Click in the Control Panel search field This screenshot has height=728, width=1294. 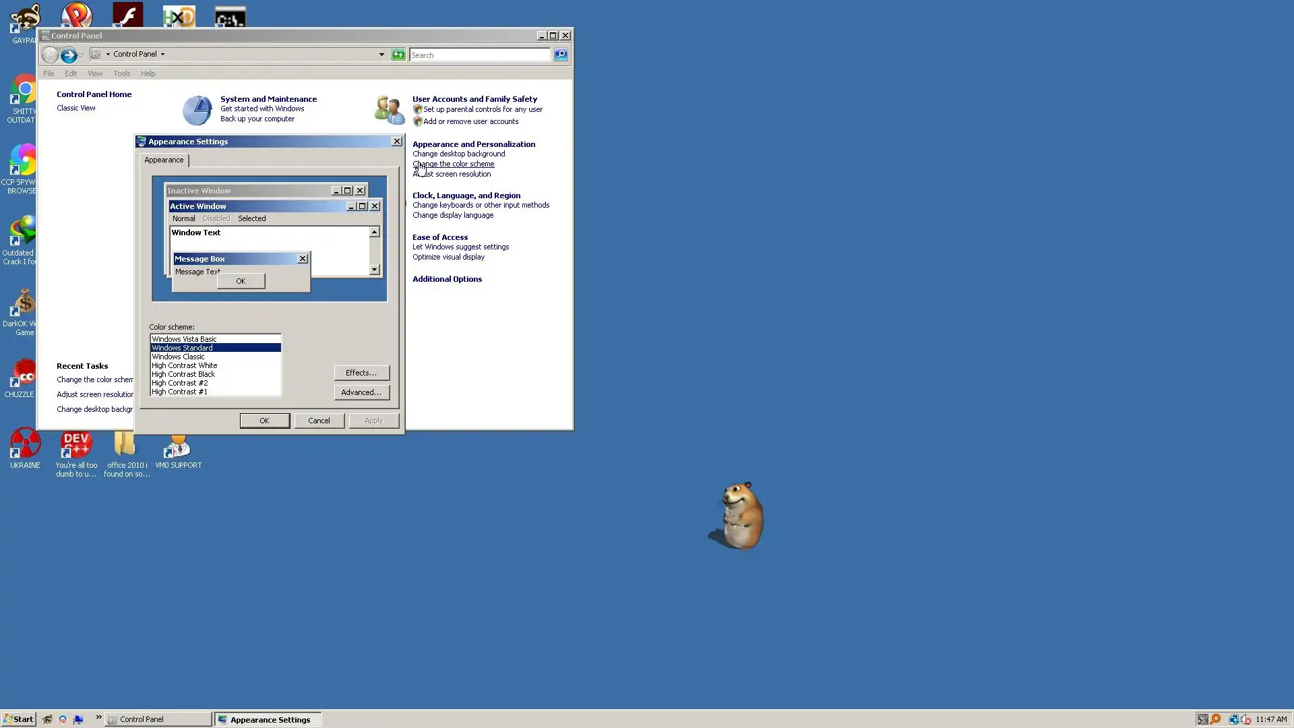point(479,55)
